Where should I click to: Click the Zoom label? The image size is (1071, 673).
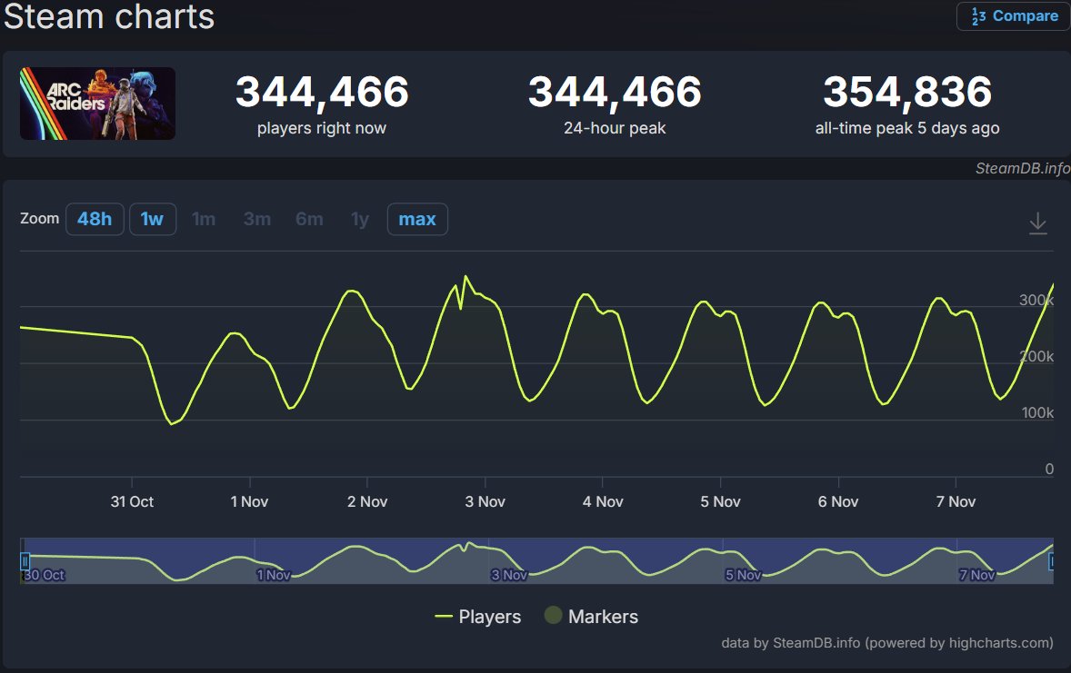pyautogui.click(x=40, y=218)
